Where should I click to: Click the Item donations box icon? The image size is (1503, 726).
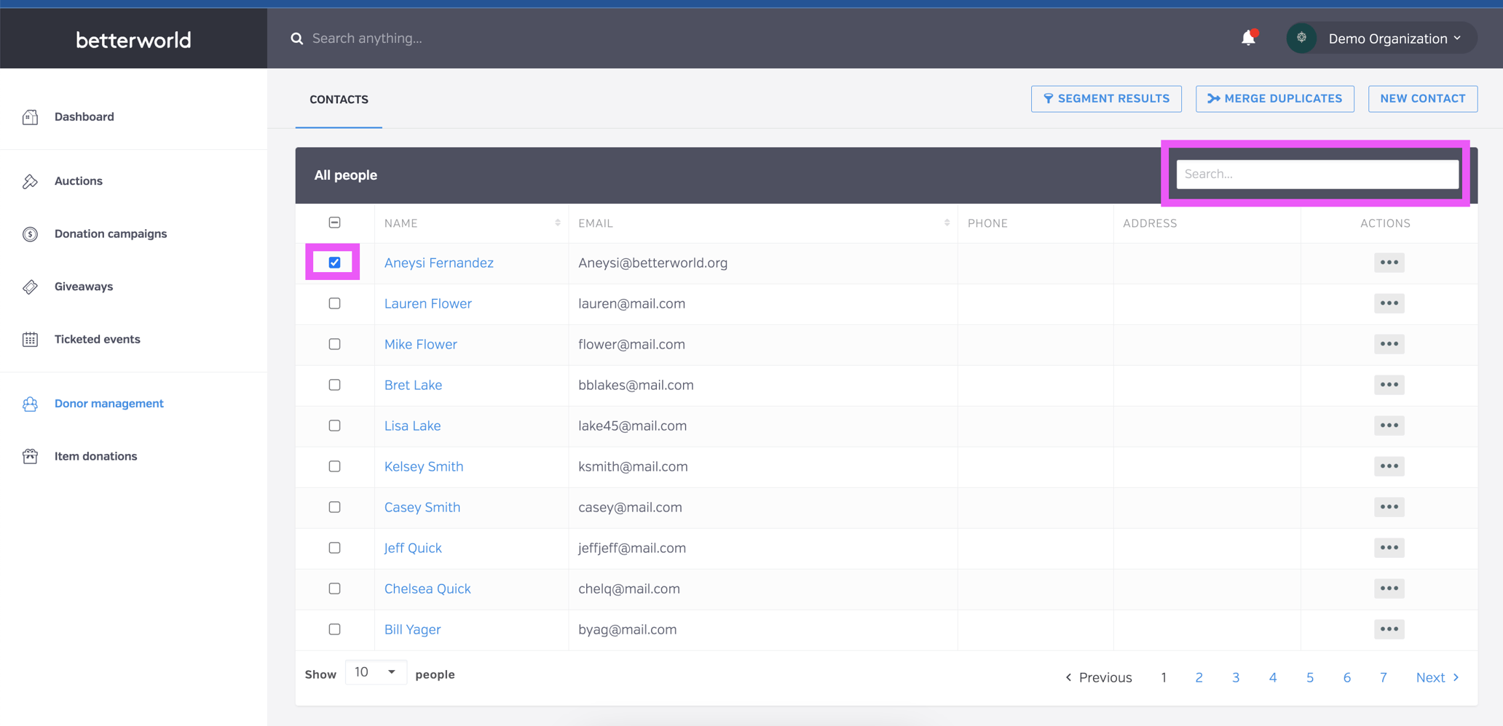[30, 456]
